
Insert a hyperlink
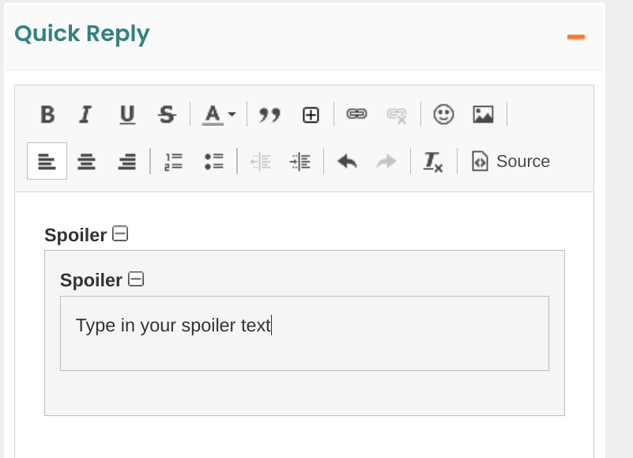[x=357, y=115]
